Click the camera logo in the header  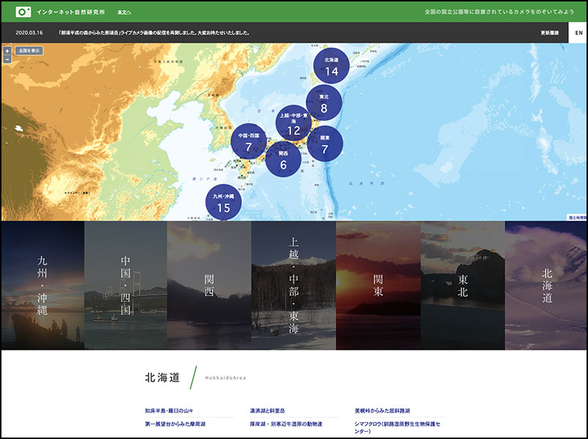(x=23, y=12)
